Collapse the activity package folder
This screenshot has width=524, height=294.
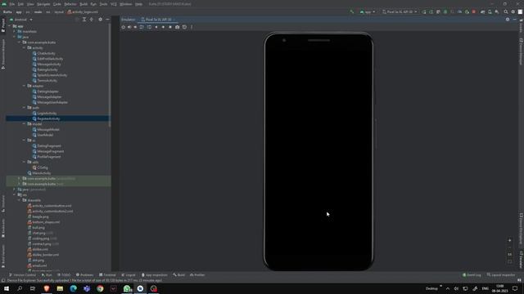(24, 47)
